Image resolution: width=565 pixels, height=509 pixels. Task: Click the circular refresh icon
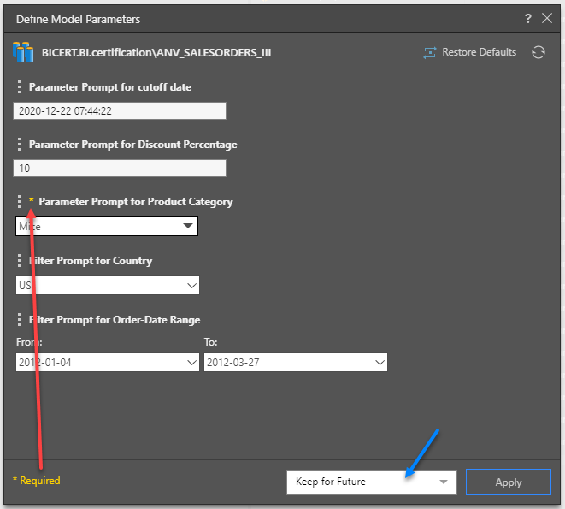pyautogui.click(x=539, y=52)
